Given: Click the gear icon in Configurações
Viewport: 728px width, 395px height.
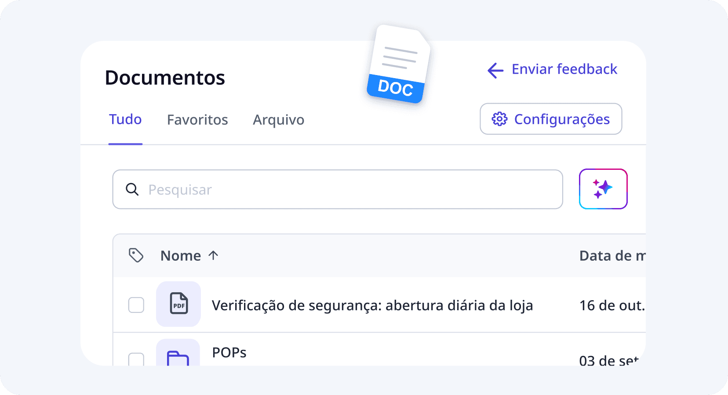Looking at the screenshot, I should pyautogui.click(x=499, y=119).
